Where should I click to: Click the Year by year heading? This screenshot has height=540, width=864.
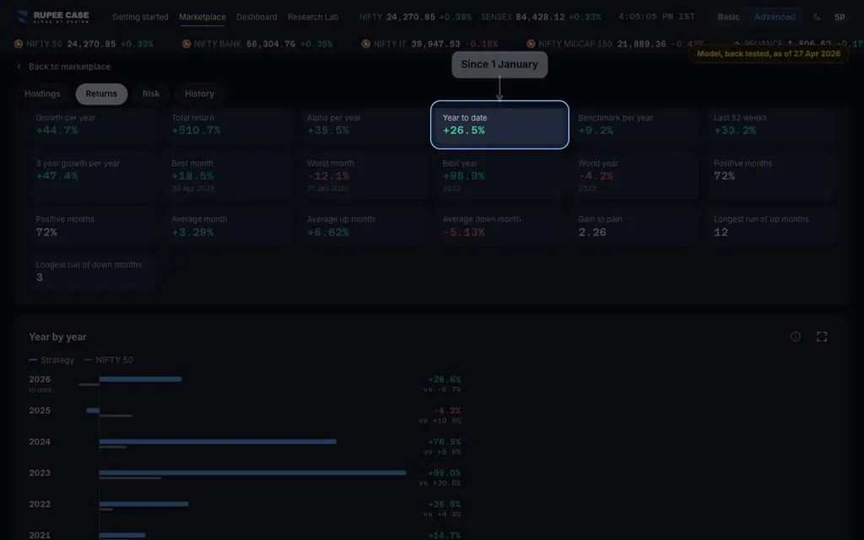[58, 337]
